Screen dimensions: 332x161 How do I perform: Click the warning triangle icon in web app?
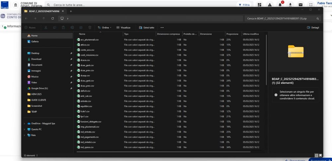pyautogui.click(x=270, y=5)
